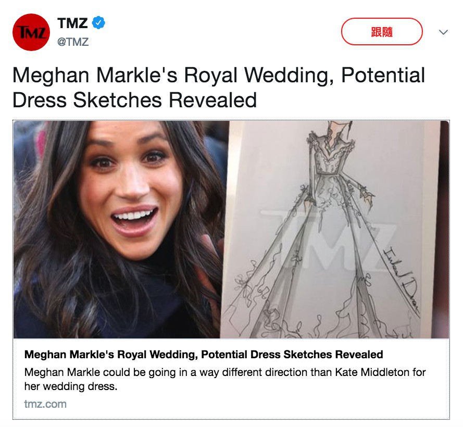Viewport: 463px width, 427px height.
Task: Expand the tweet options chevron
Action: tap(443, 32)
